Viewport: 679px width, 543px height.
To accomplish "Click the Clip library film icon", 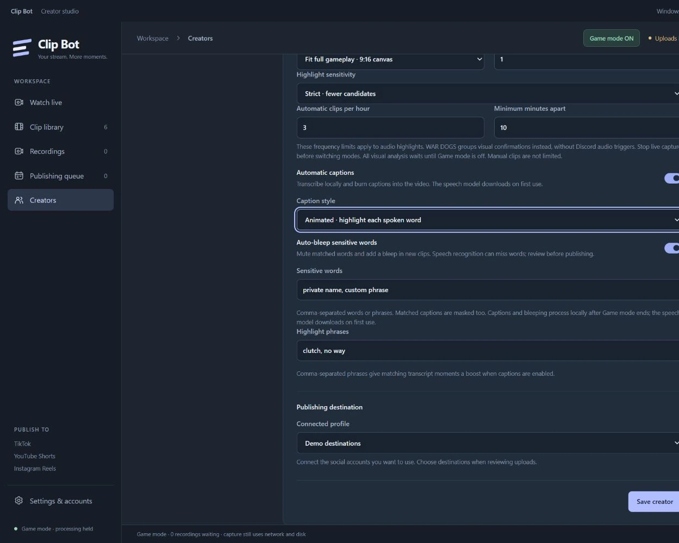I will [19, 127].
